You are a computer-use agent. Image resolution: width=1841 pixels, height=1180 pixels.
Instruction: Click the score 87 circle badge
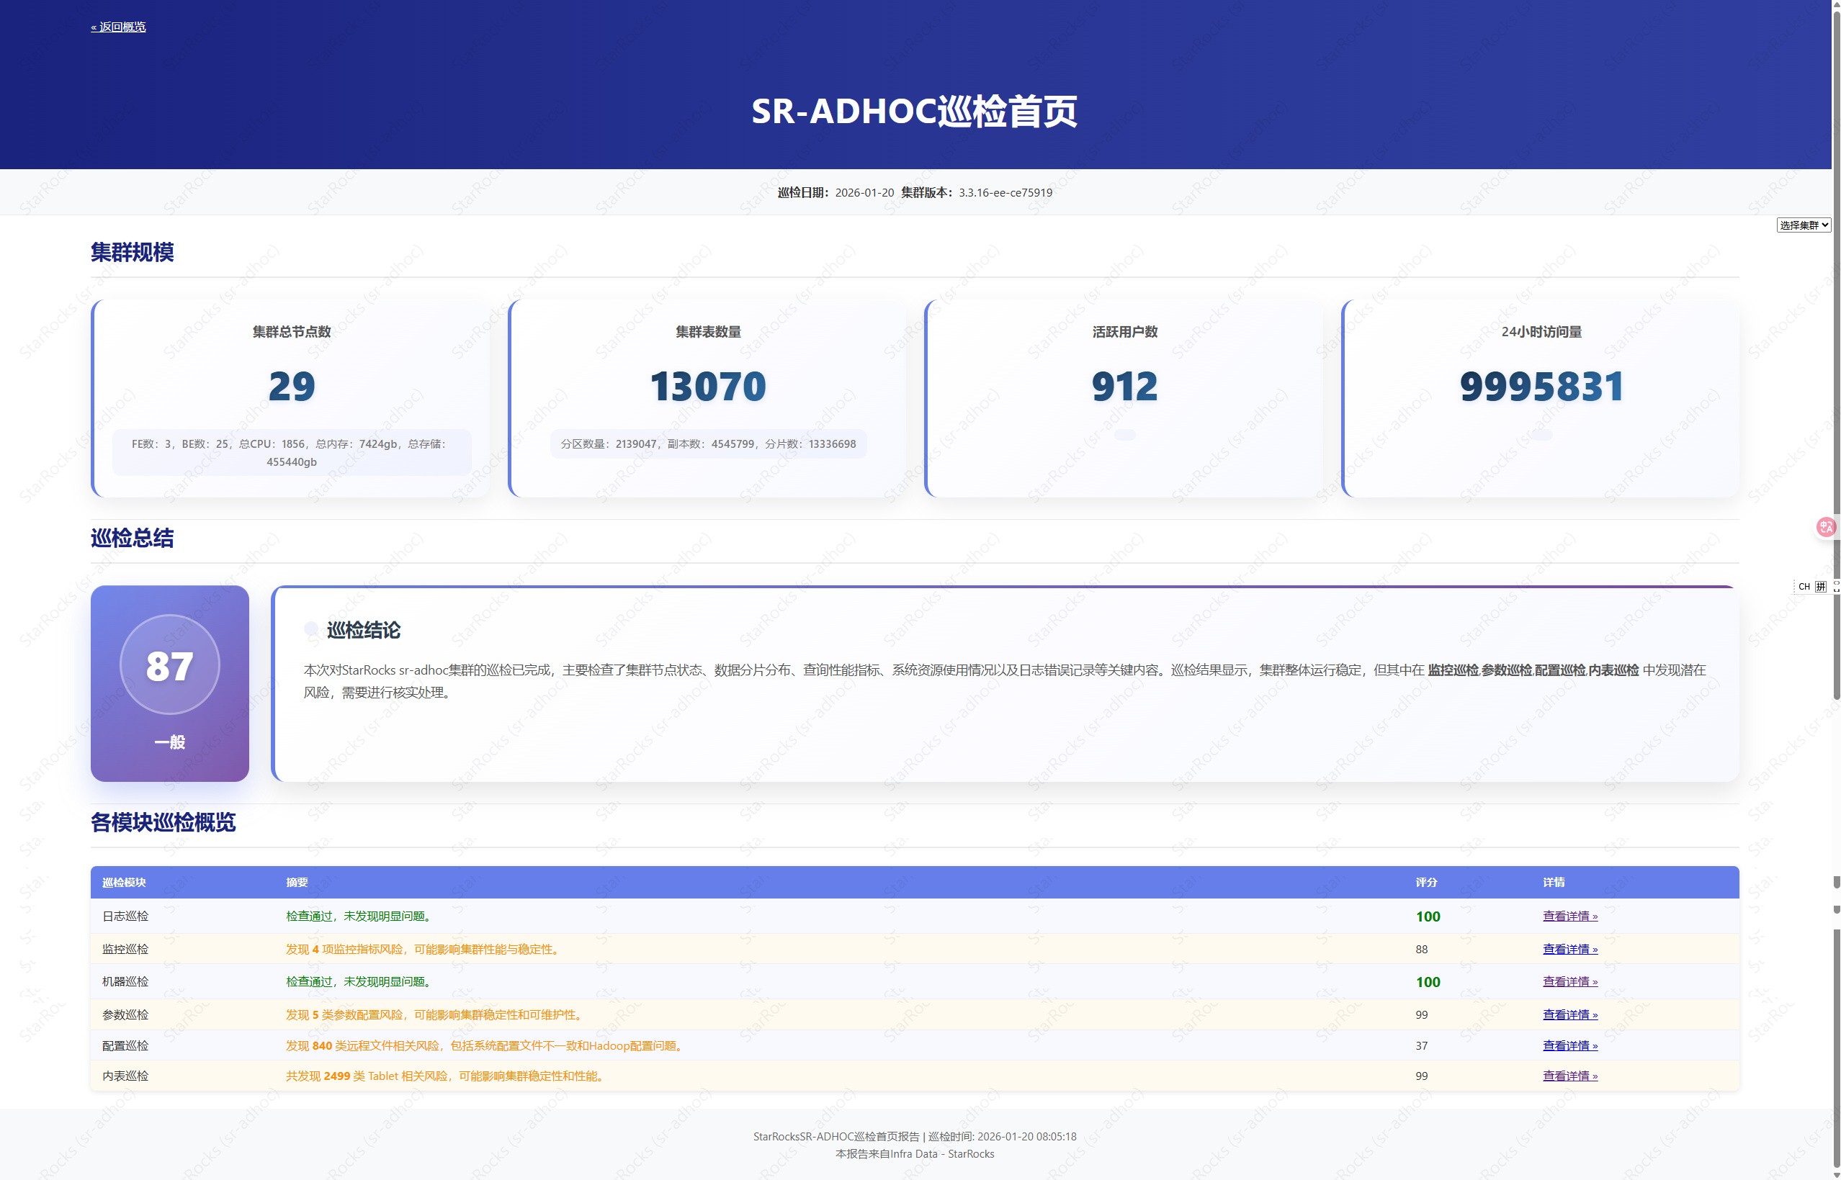point(169,665)
